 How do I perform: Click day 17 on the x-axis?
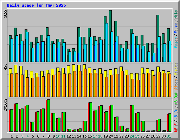tap(95, 136)
